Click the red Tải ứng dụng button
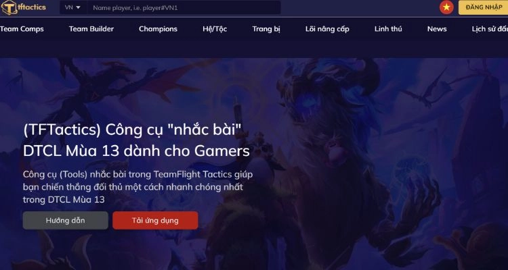508x270 pixels. click(155, 221)
